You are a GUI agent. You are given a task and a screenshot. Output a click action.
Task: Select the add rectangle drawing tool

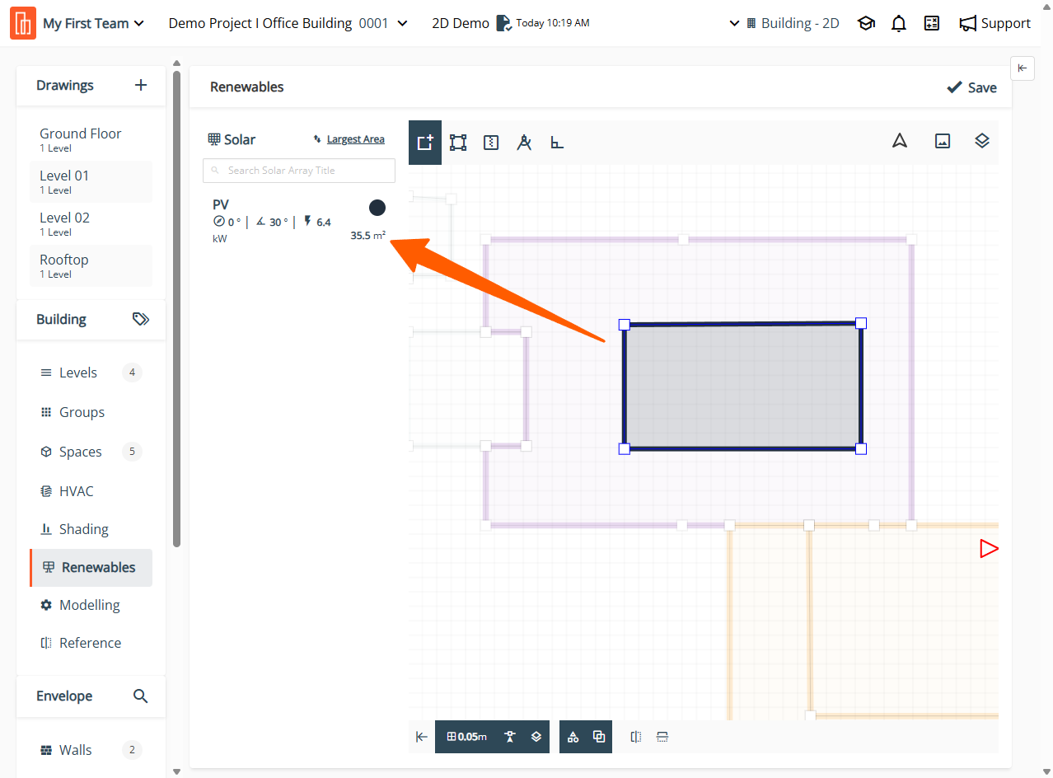click(x=425, y=143)
